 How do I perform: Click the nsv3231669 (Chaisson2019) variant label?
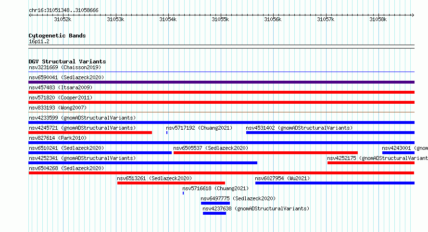pyautogui.click(x=65, y=67)
